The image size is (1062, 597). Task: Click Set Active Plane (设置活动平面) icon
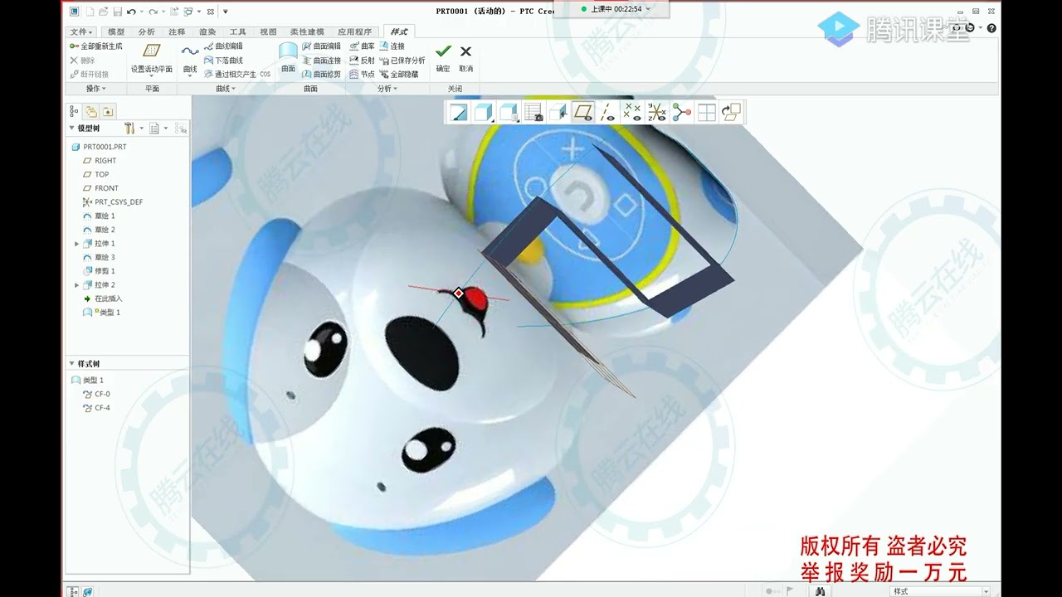click(x=151, y=51)
